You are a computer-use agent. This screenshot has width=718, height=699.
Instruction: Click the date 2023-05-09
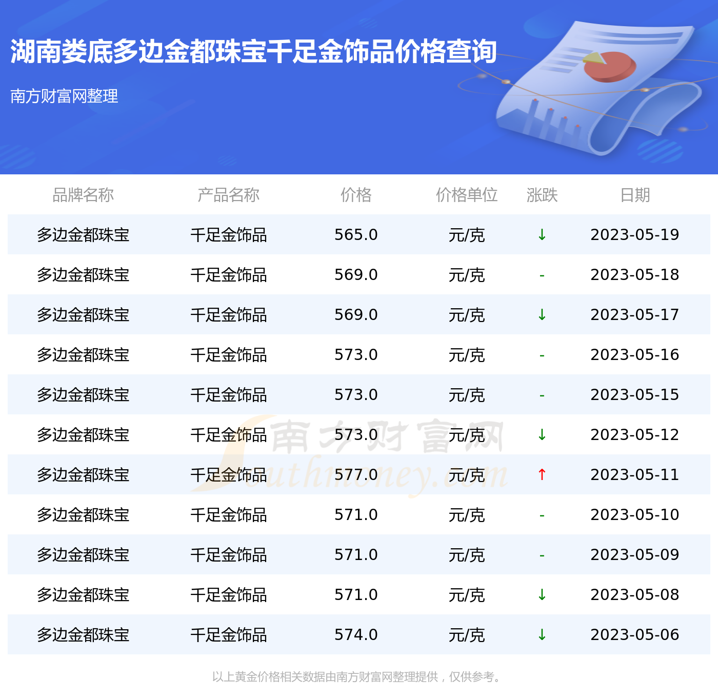pyautogui.click(x=635, y=555)
